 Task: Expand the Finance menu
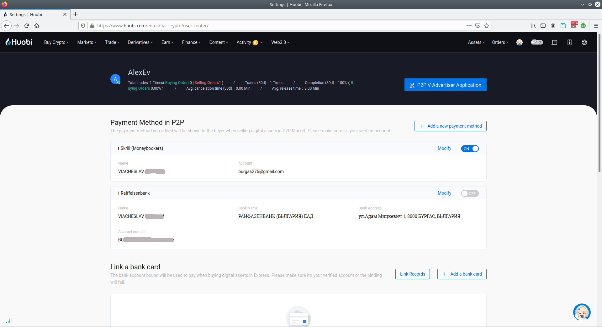pyautogui.click(x=191, y=42)
